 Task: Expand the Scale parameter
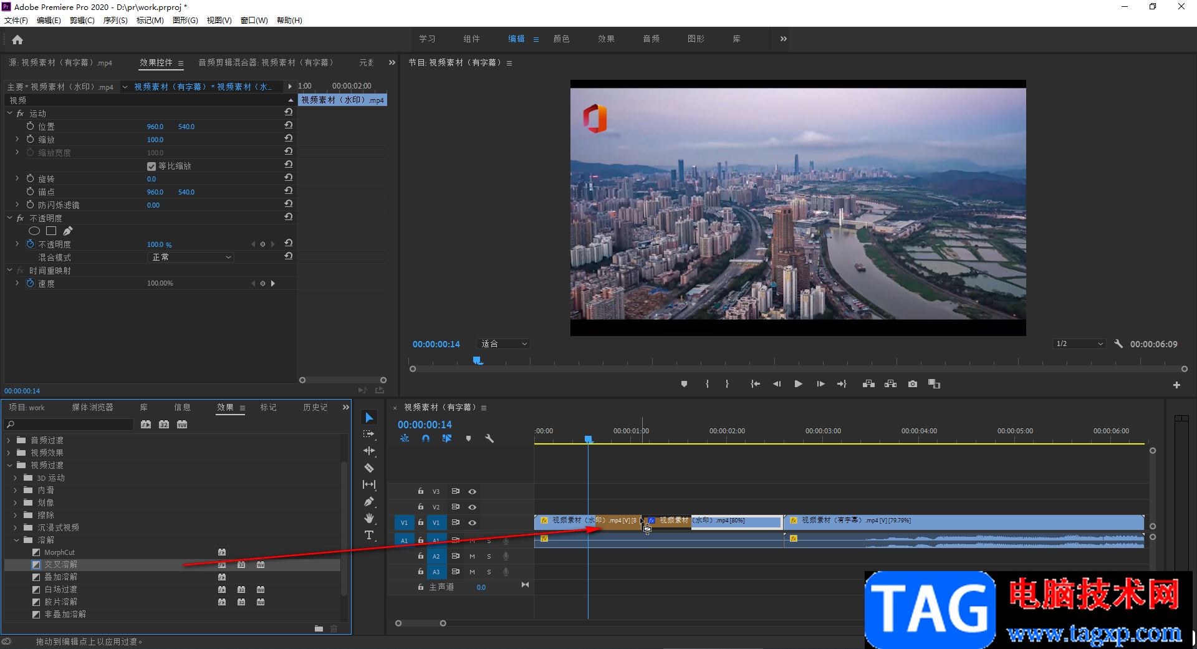[x=17, y=139]
